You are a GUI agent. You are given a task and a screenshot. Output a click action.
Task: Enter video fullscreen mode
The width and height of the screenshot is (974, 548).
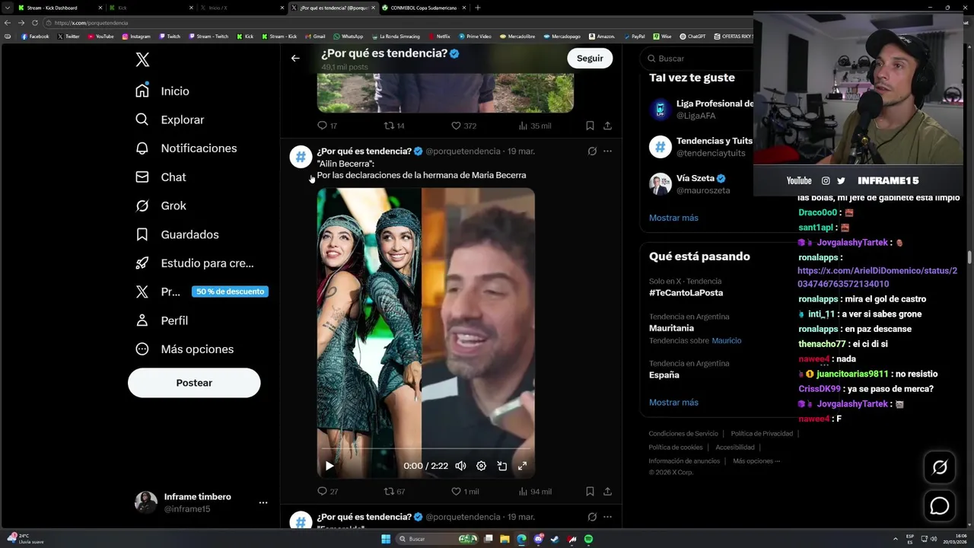[523, 466]
